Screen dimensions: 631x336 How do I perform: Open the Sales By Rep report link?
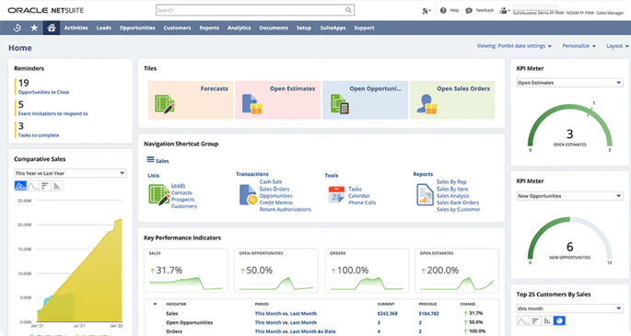click(x=451, y=182)
